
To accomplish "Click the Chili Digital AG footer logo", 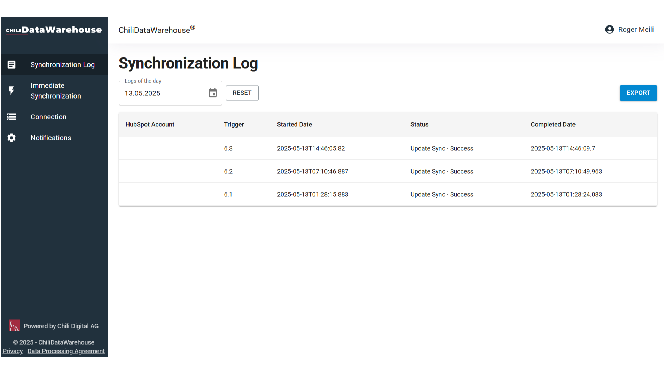I will click(14, 325).
